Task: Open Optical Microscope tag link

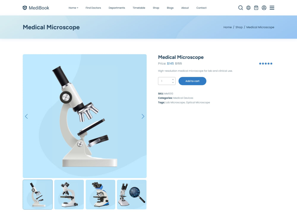Action: (198, 102)
